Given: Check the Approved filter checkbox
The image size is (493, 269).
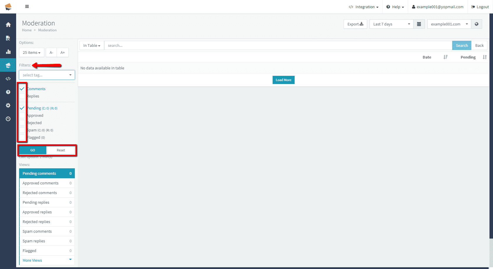Looking at the screenshot, I should 22,115.
